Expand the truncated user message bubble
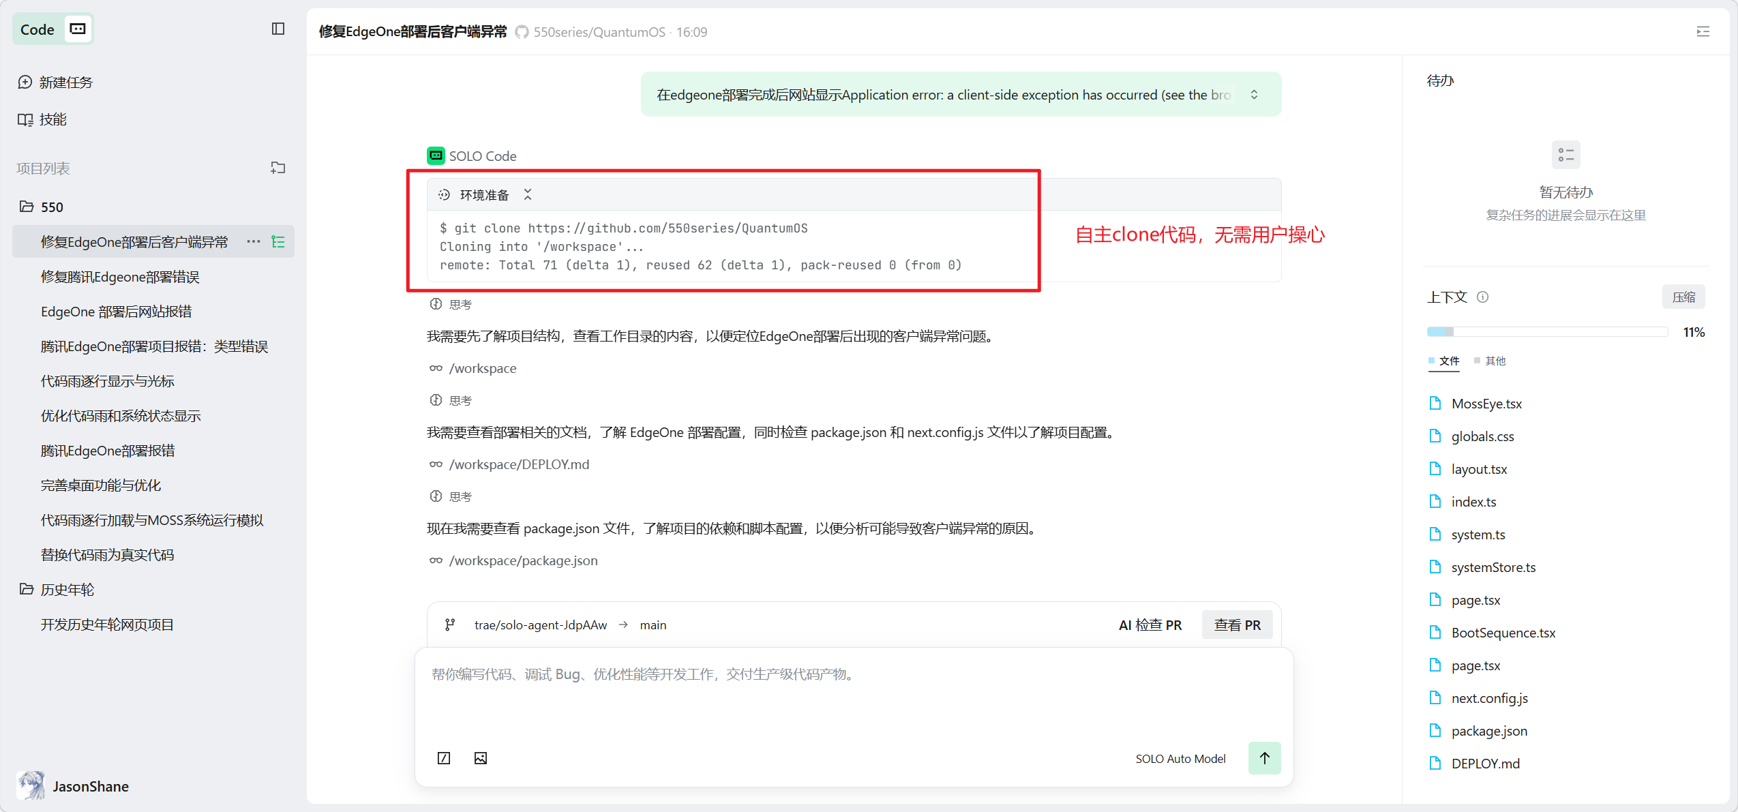The height and width of the screenshot is (812, 1738). click(x=1254, y=95)
